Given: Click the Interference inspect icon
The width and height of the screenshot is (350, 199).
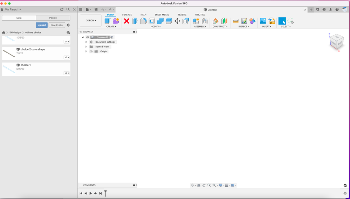Looking at the screenshot, I should 253,21.
